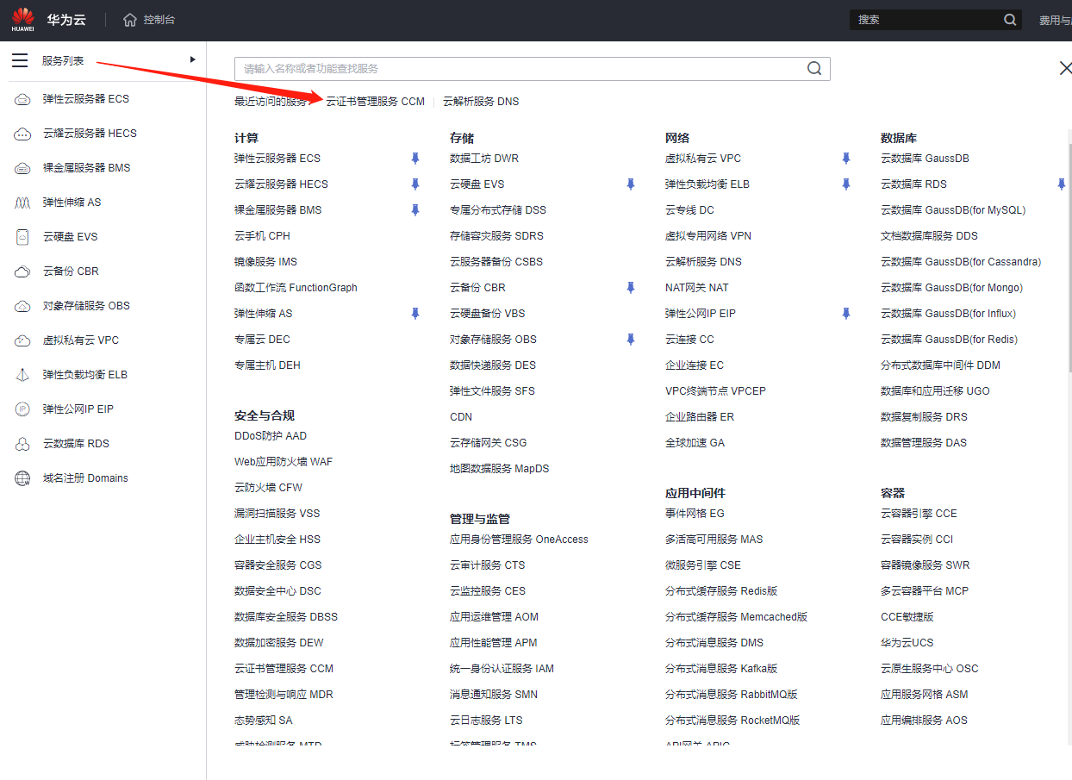The width and height of the screenshot is (1072, 780).
Task: Open 函数工作流 FunctionGraph
Action: tap(296, 288)
